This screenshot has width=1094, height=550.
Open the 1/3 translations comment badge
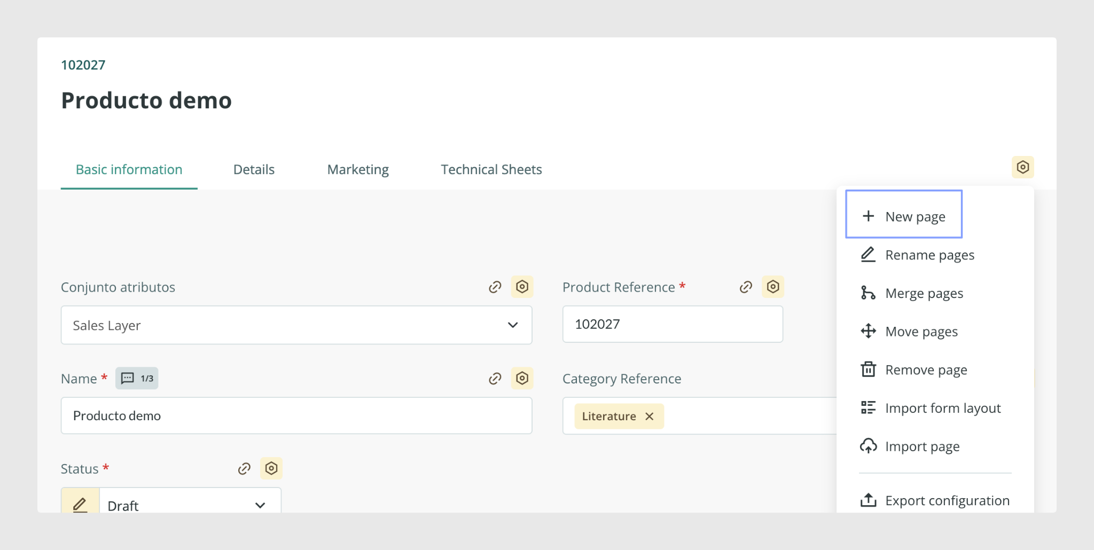click(x=137, y=378)
